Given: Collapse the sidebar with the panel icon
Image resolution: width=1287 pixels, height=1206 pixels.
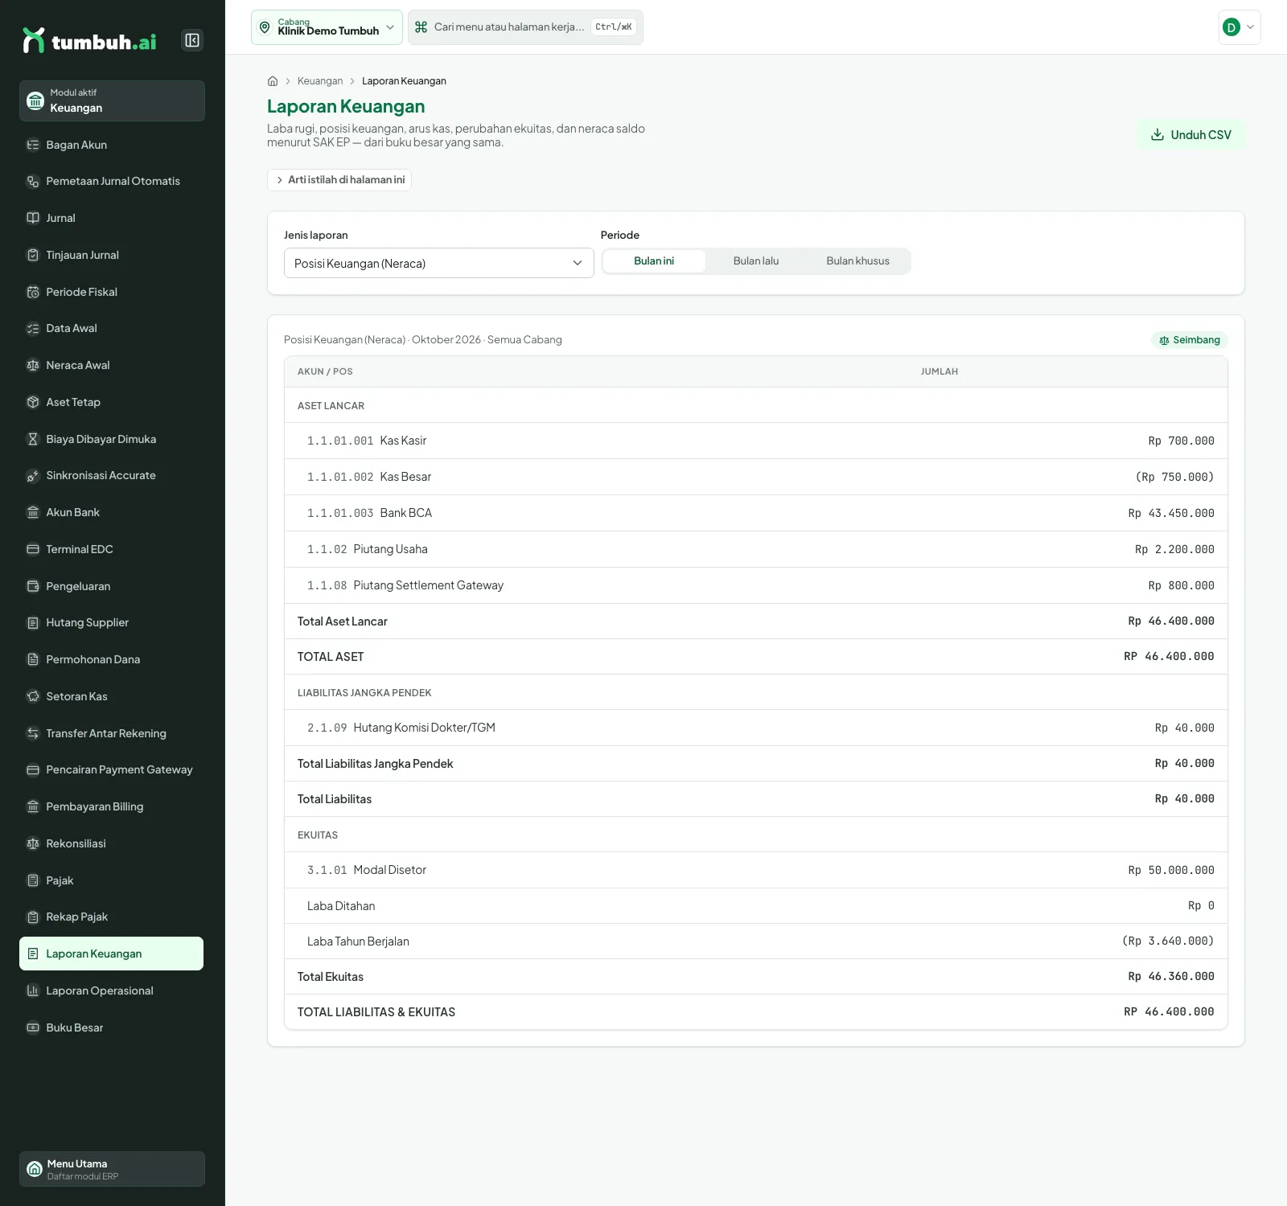Looking at the screenshot, I should pos(192,40).
